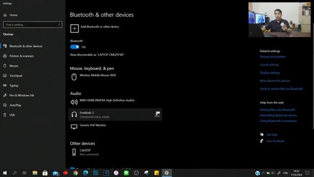Open More Bluetooth options link
314x177 pixels.
point(275,81)
